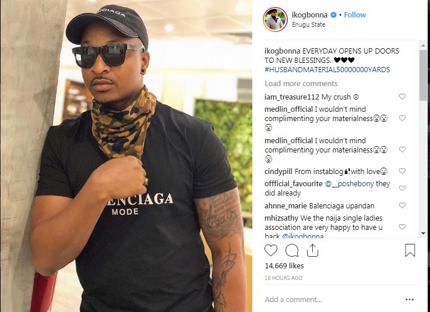Viewport: 430px width, 312px height.
Task: Click the blue verified badge beside ikogbonna
Action: click(x=333, y=15)
